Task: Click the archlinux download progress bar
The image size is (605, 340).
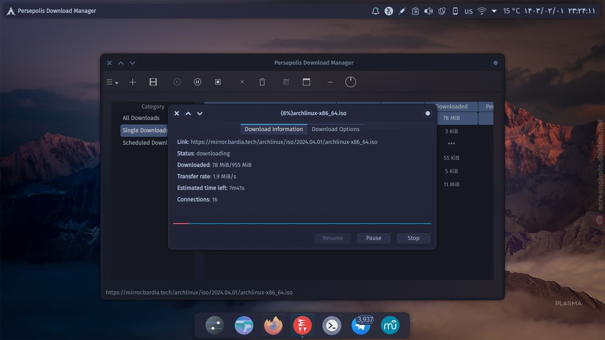Action: pyautogui.click(x=302, y=224)
